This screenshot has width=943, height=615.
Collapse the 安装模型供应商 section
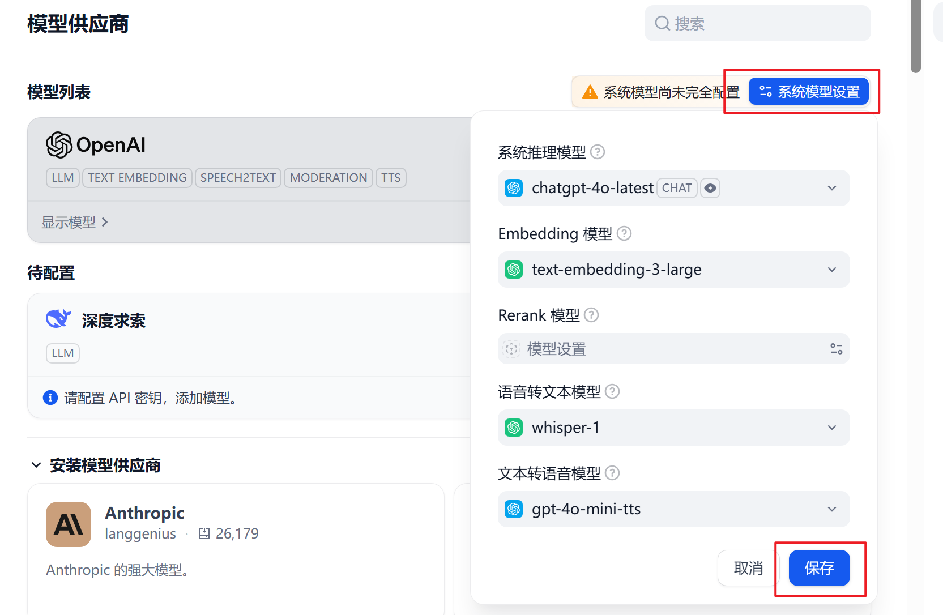click(36, 465)
